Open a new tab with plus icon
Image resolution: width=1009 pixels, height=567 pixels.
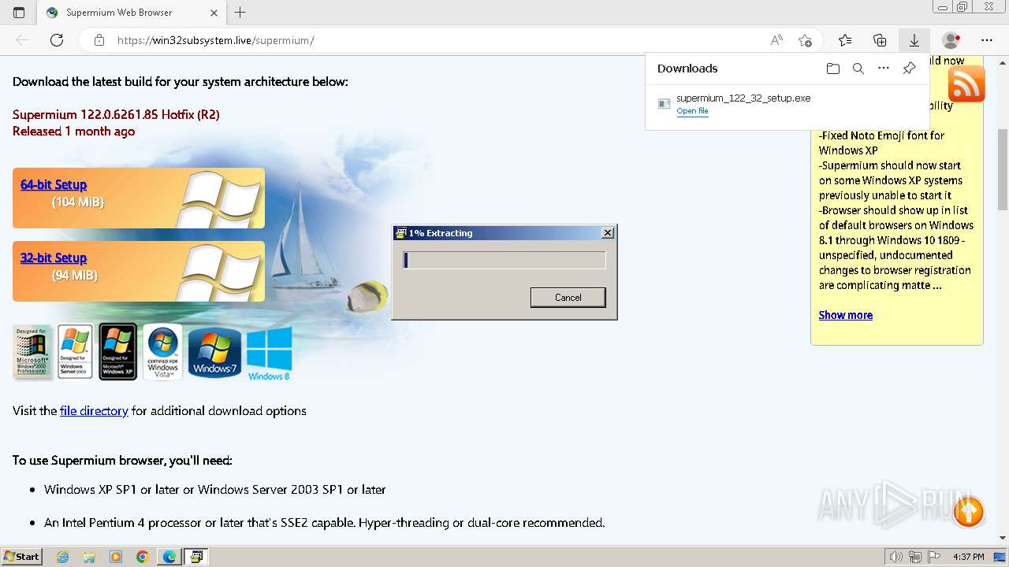[240, 13]
